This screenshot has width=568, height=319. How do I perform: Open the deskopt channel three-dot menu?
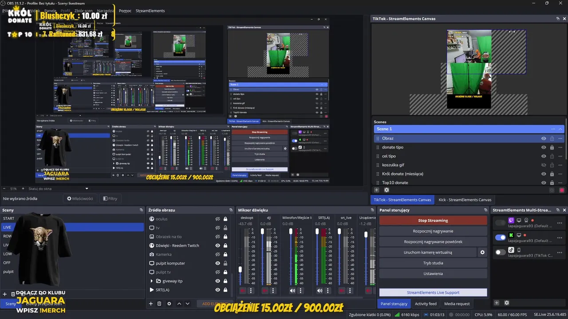251,291
